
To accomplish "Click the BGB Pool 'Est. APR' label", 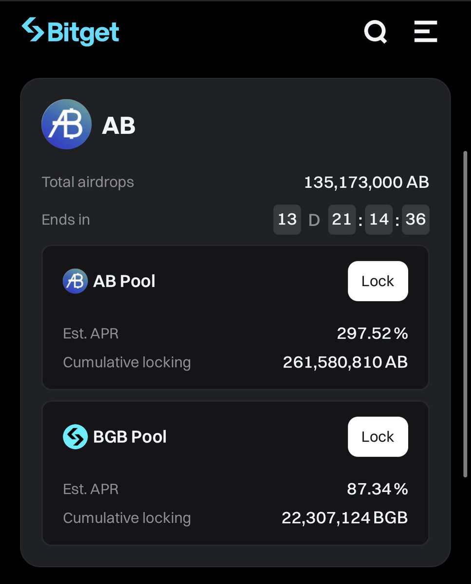I will pos(91,489).
